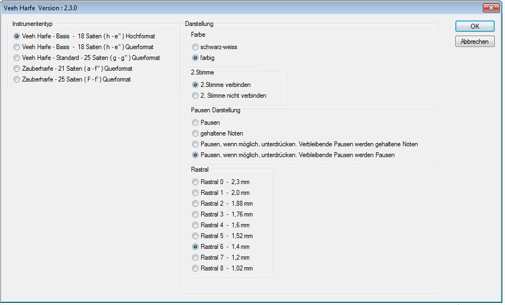Pick Zauberharfe 25 Saiten Querformat
The width and height of the screenshot is (505, 305).
(17, 79)
